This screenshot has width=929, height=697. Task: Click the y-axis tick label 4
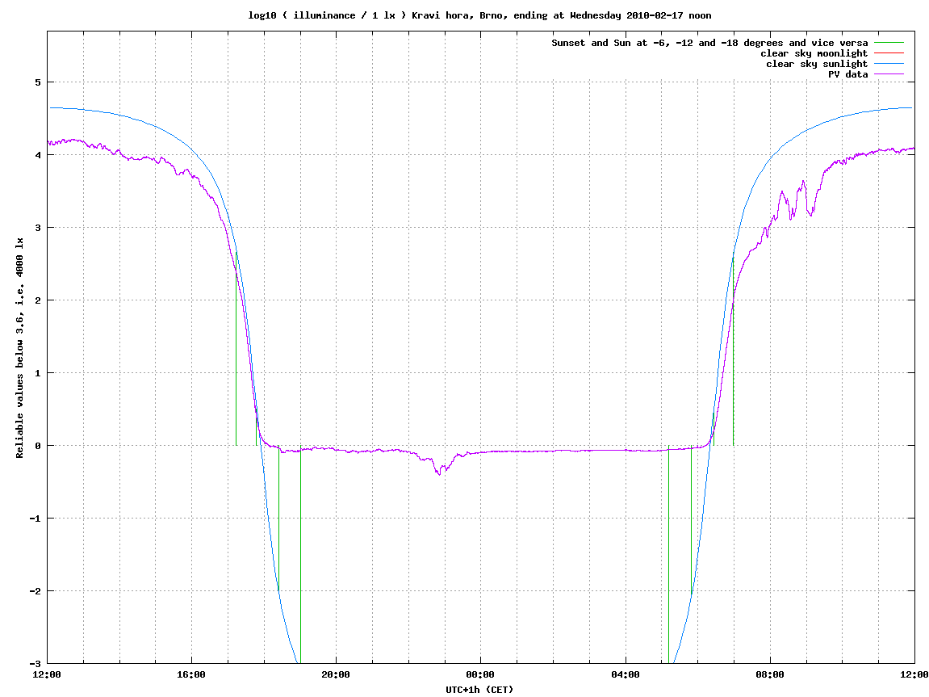[38, 155]
